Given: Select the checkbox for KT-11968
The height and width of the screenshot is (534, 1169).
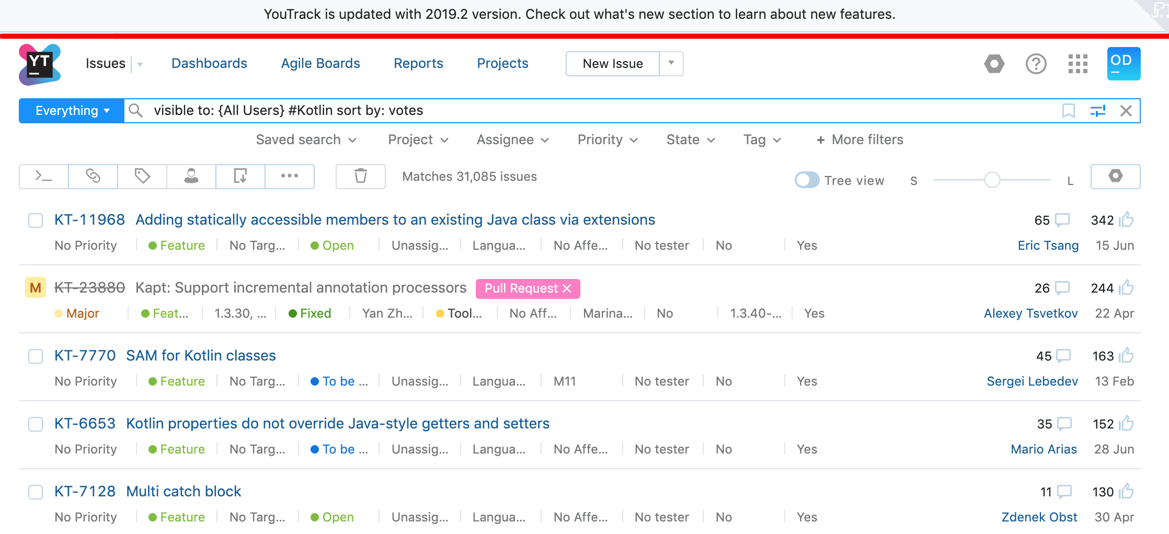Looking at the screenshot, I should 36,220.
